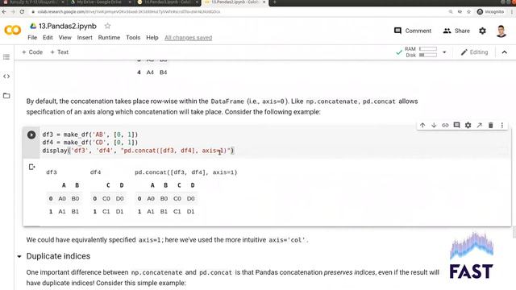Viewport: 516px width, 290px height.
Task: Click the notebook title 13.Pandas2.ipynb
Action: pyautogui.click(x=68, y=26)
